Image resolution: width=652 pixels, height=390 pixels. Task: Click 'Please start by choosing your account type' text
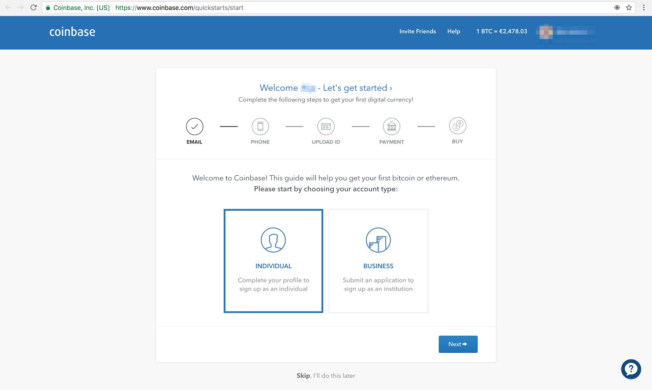click(326, 189)
